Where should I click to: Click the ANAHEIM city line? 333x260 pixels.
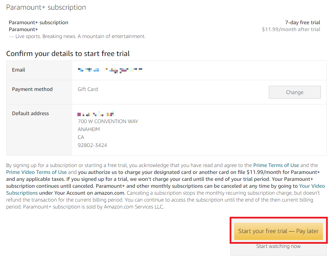(89, 129)
